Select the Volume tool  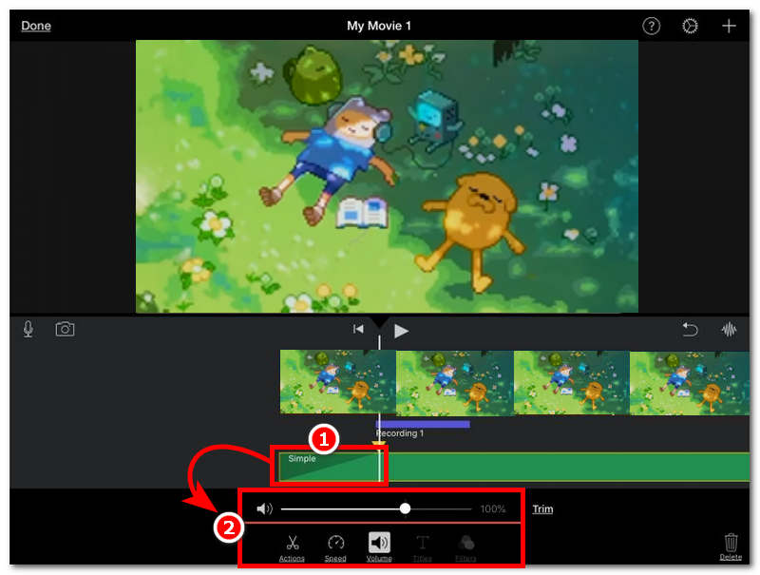point(379,546)
